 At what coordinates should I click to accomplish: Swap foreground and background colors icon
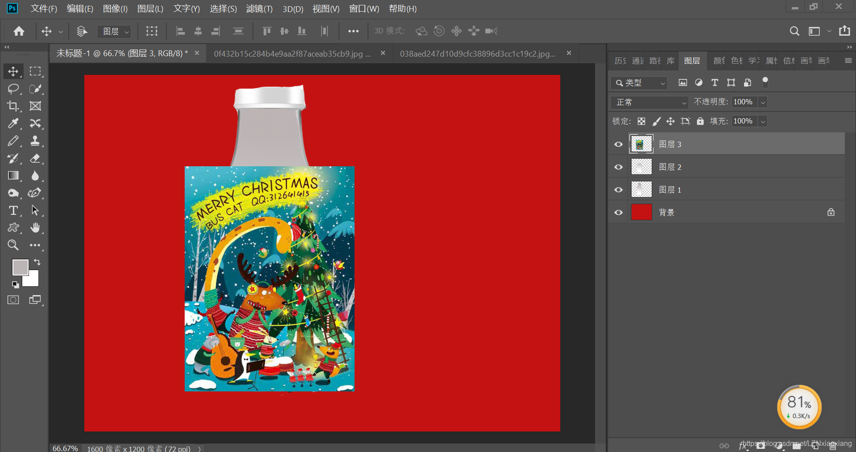pos(37,262)
